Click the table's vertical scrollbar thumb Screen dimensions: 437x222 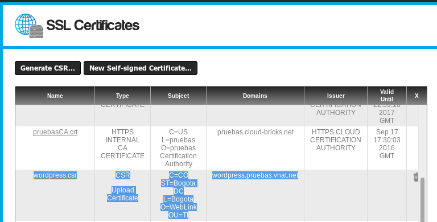click(423, 200)
